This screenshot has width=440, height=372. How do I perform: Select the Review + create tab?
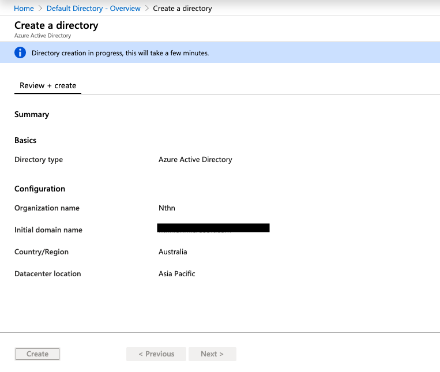coord(48,85)
